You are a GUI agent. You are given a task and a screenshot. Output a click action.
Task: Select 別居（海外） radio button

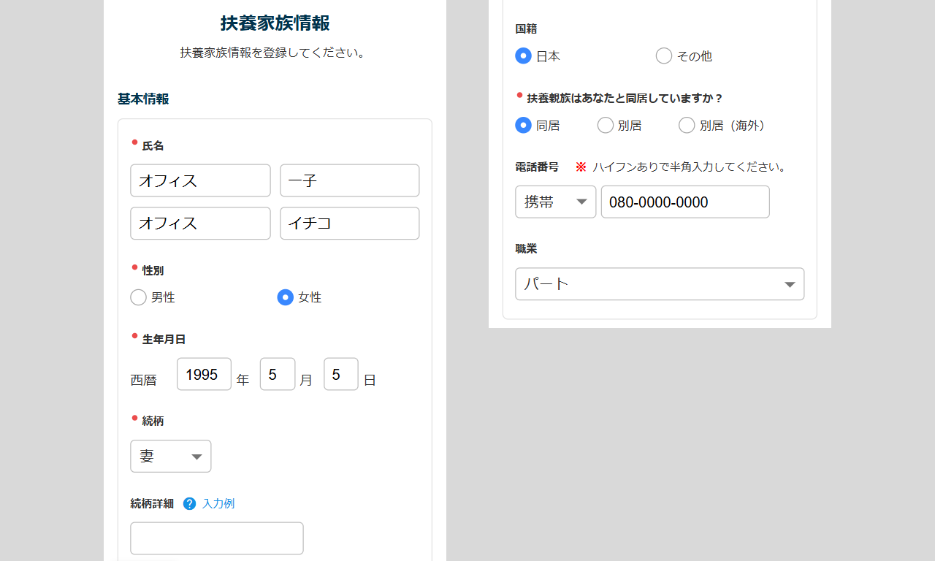687,125
